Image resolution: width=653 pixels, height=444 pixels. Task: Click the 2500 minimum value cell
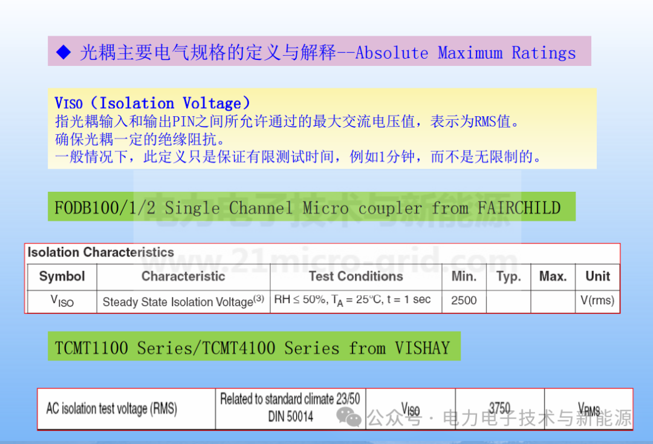464,300
